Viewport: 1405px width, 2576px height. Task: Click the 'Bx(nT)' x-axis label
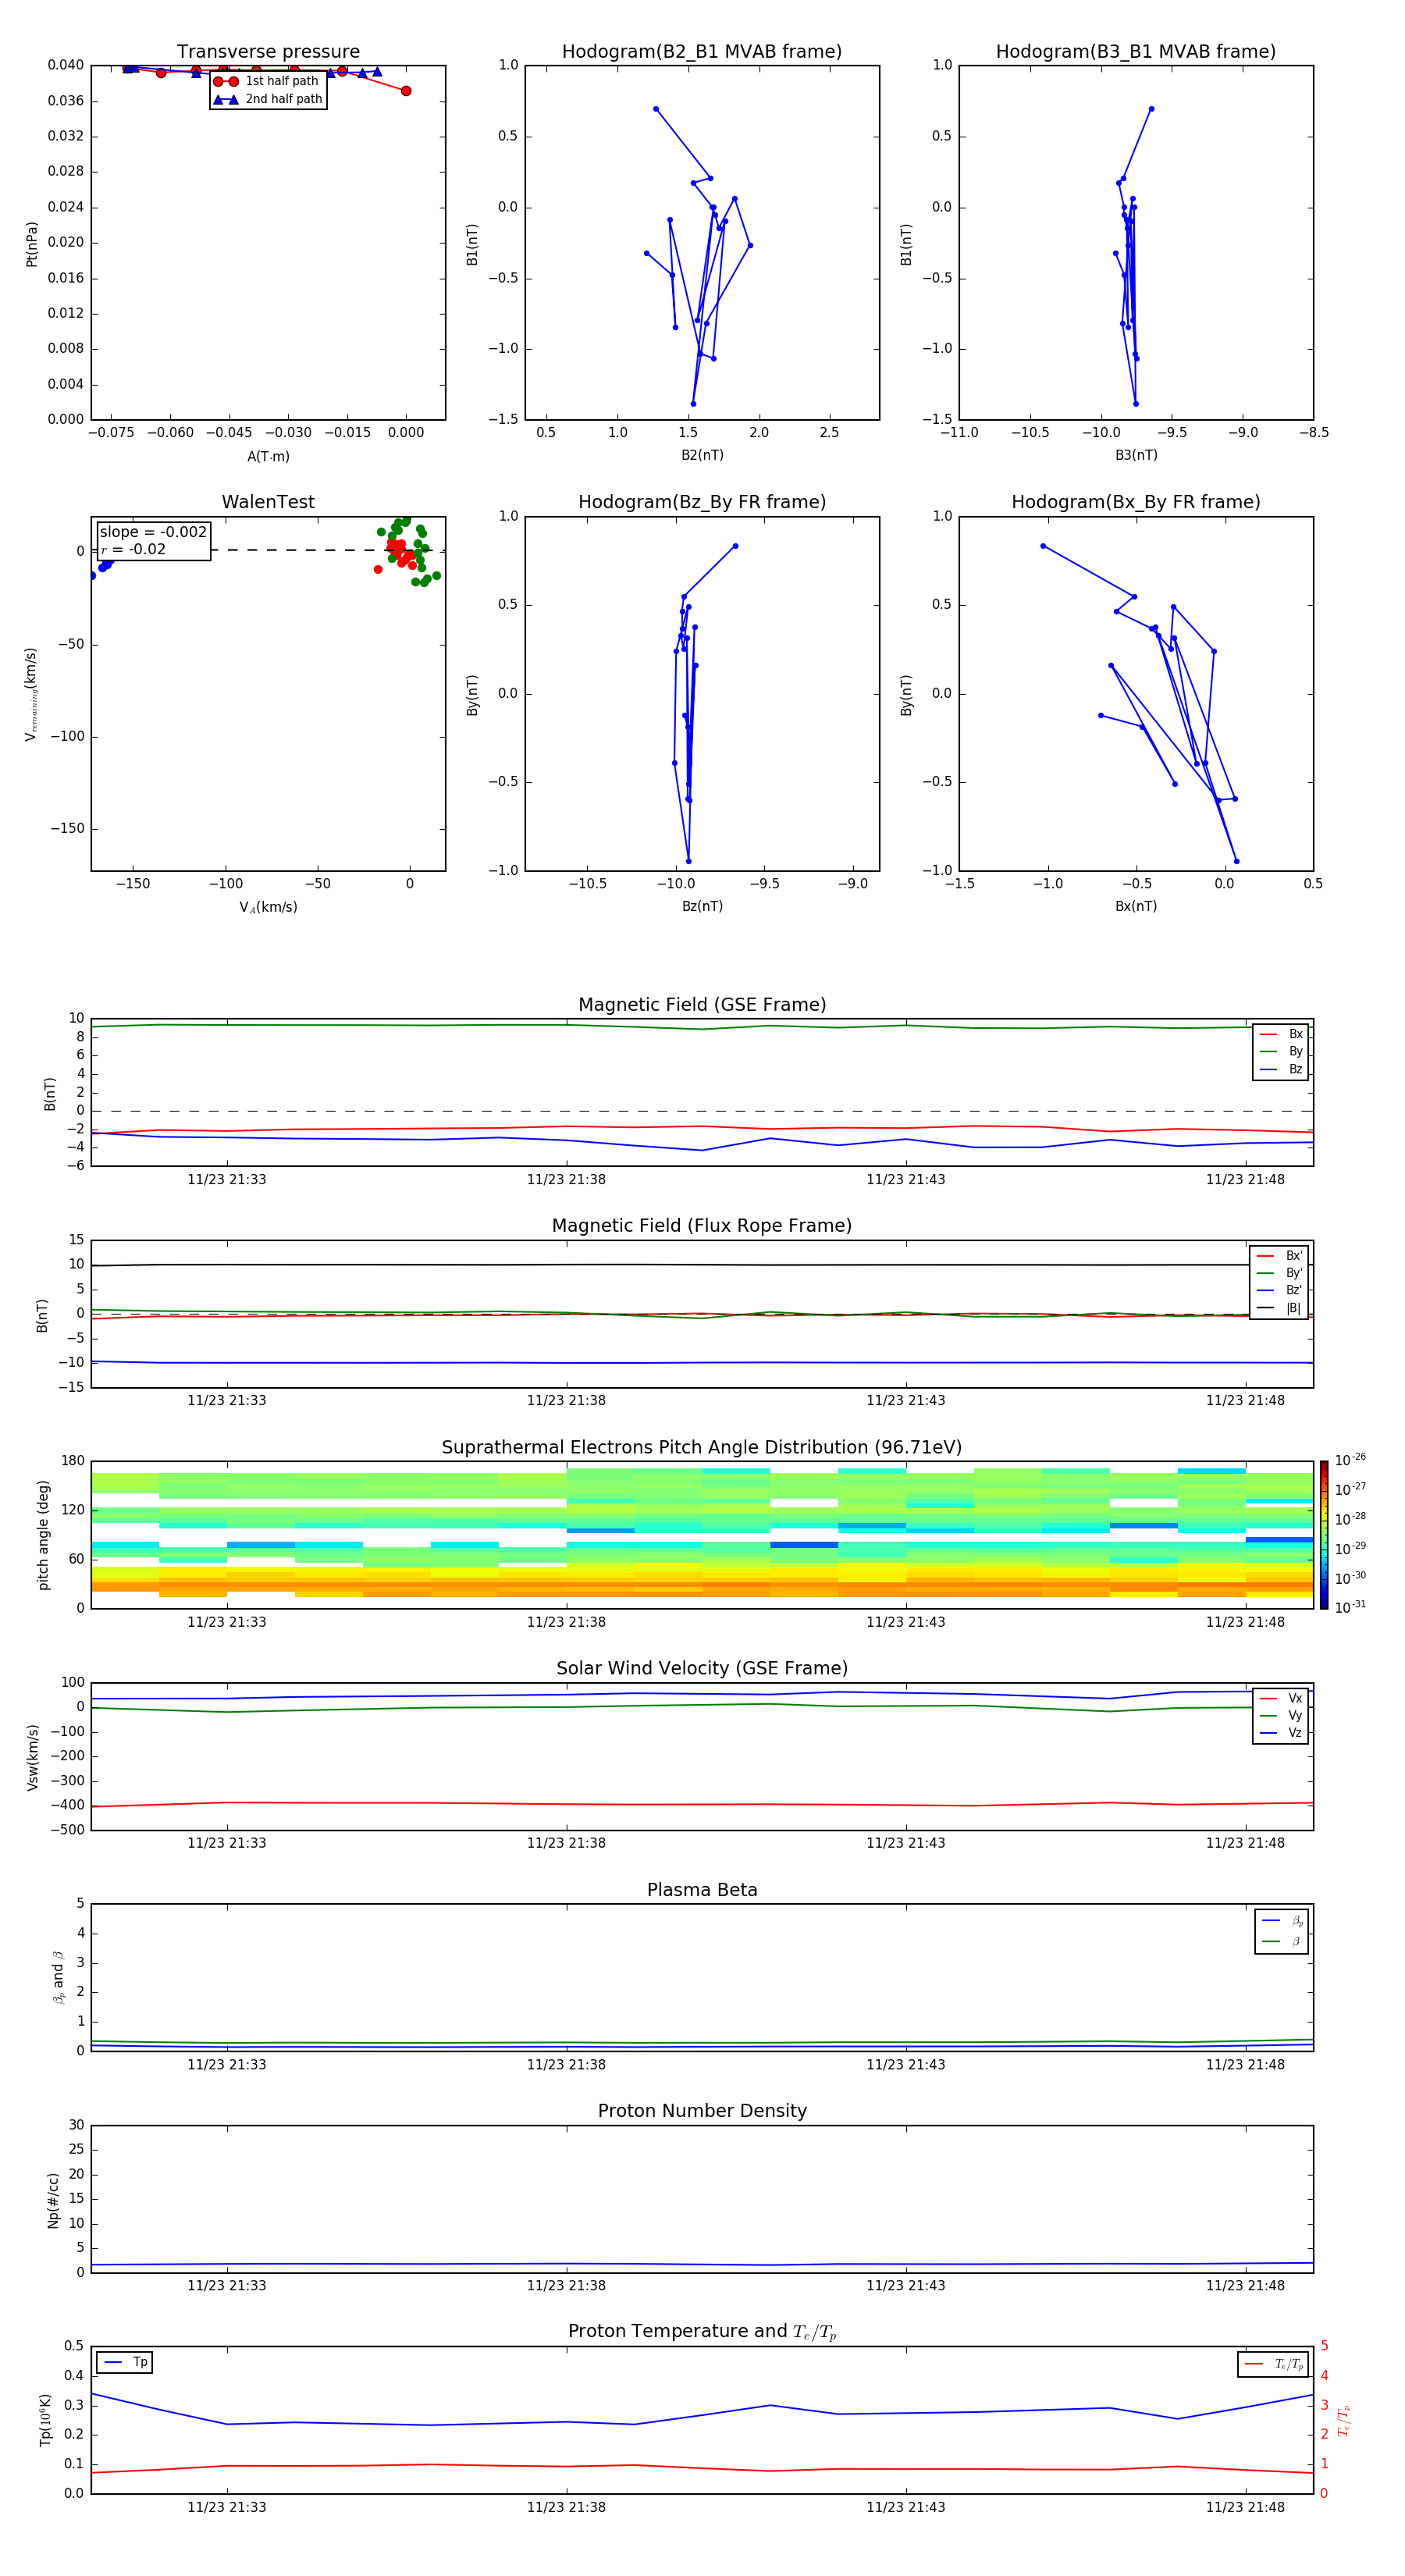1136,906
